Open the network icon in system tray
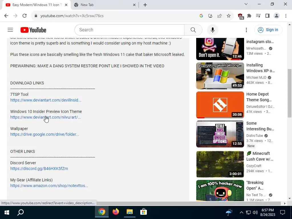Viewport: 292px width, 219px height. (248, 212)
